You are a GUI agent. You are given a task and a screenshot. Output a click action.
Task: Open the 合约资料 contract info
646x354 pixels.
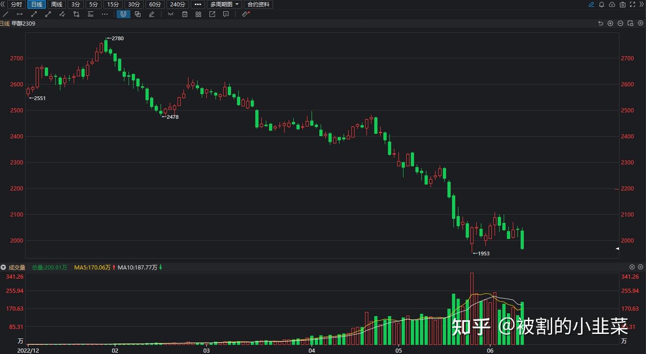[258, 4]
